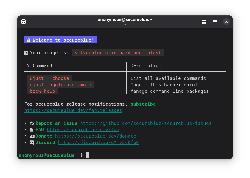
Task: Open the secureblue.dev/donate link
Action: click(96, 136)
